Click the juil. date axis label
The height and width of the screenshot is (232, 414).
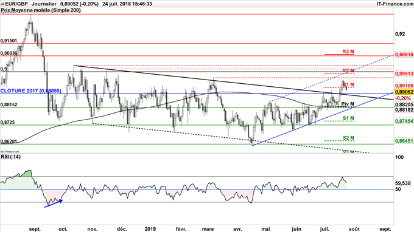(x=325, y=229)
